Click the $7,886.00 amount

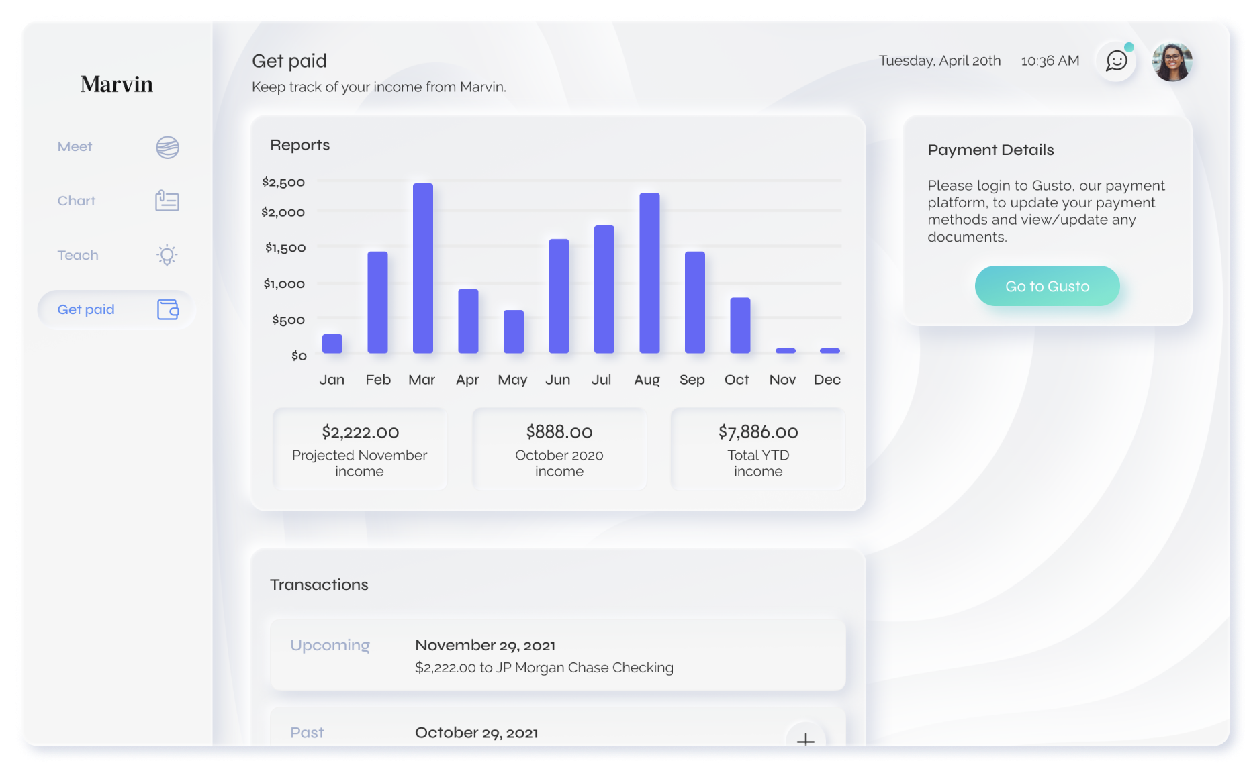758,432
